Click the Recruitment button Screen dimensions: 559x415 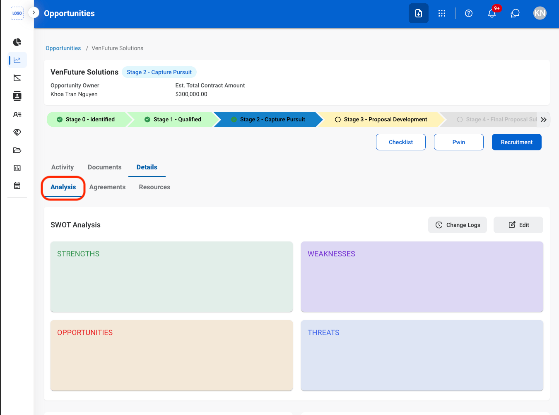517,142
